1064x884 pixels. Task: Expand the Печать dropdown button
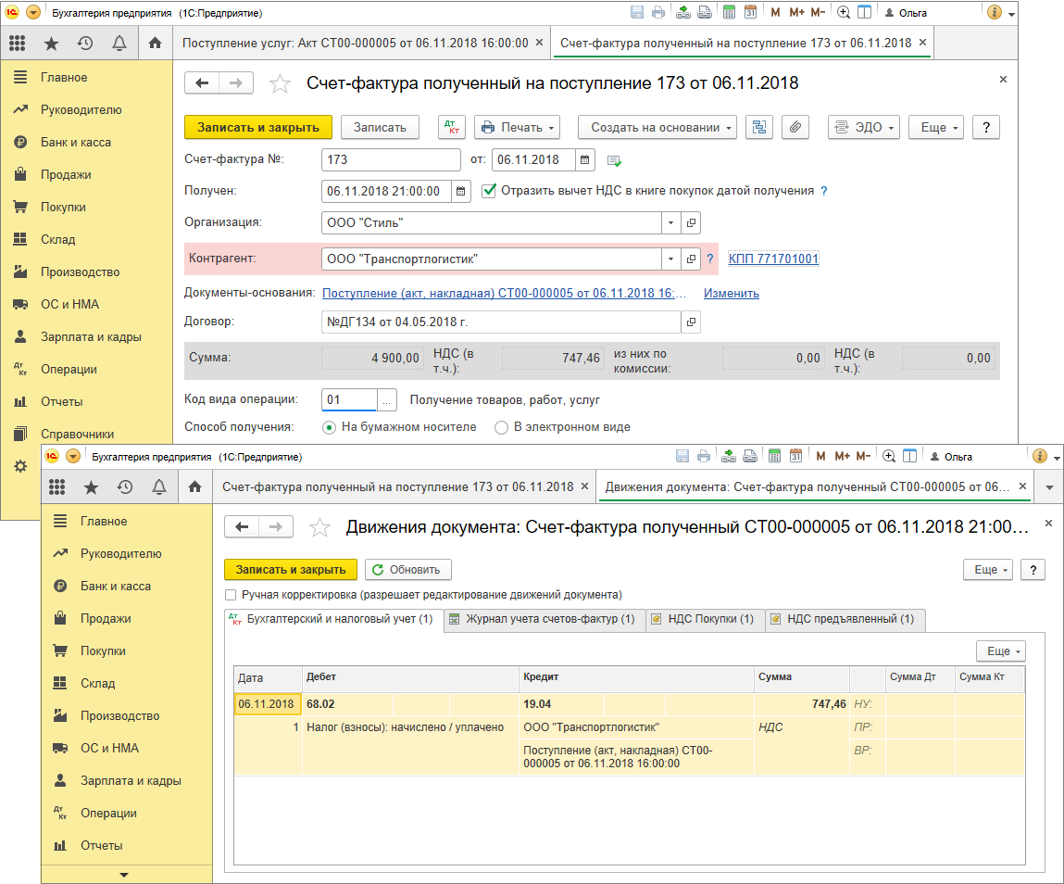[518, 128]
